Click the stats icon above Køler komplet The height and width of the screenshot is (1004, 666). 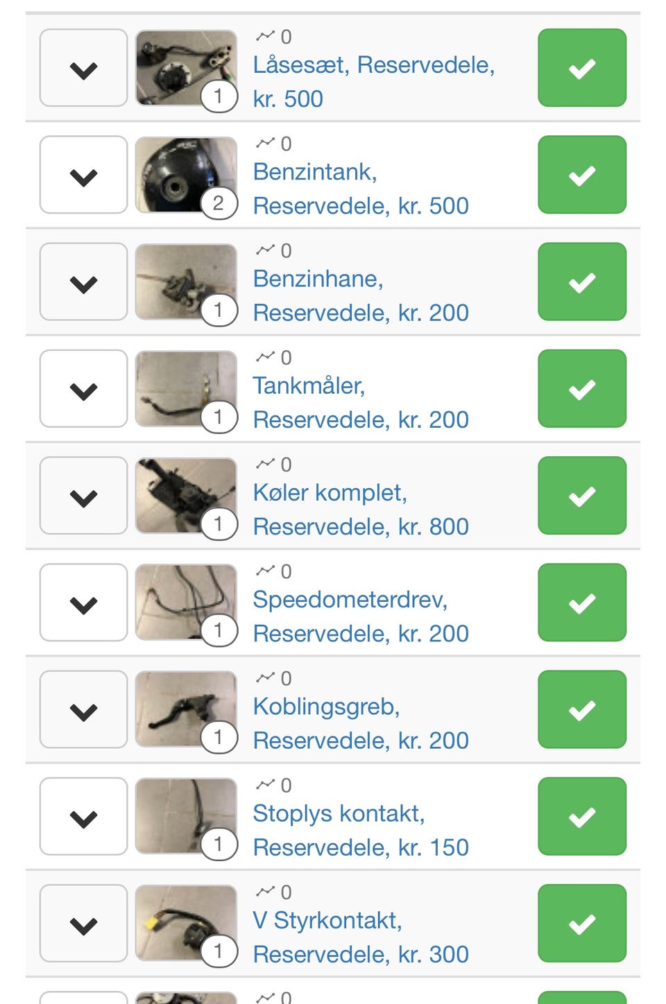265,463
